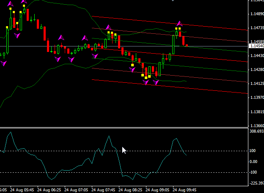Click the 1.14430 price scale label
Image resolution: width=264 pixels, height=193 pixels.
pos(257,56)
